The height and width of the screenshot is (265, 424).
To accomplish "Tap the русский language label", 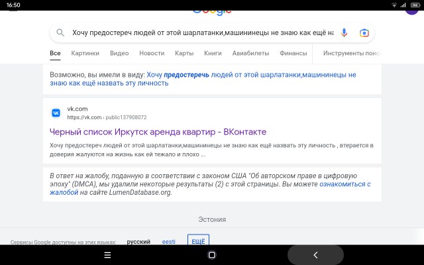I will (x=138, y=241).
